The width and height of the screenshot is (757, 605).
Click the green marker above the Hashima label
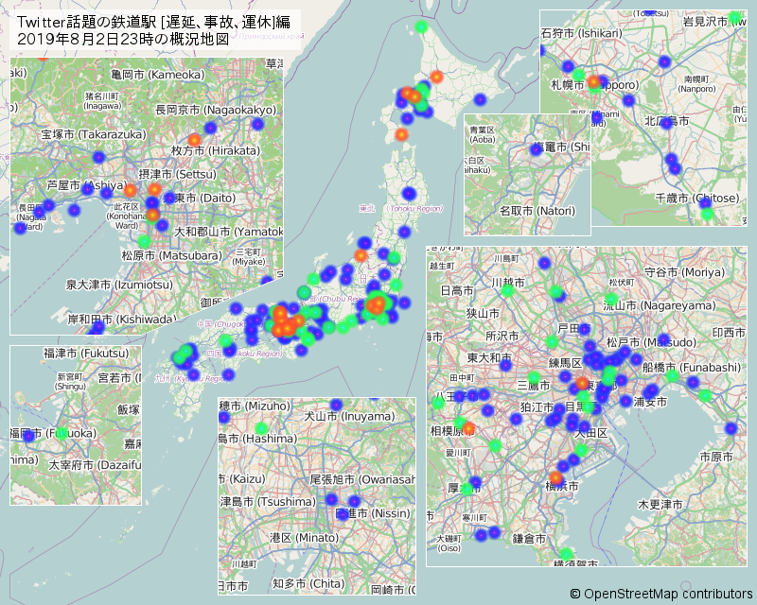click(261, 428)
